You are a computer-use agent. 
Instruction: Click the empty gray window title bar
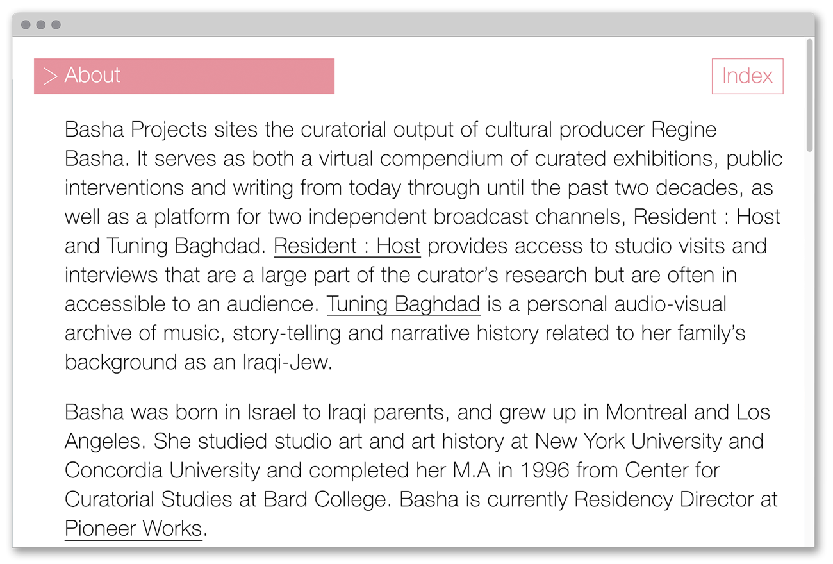pos(416,25)
